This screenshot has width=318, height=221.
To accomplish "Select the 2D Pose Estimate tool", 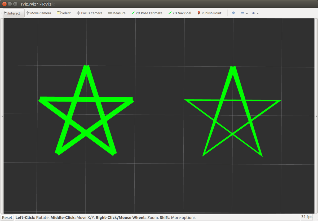I will pyautogui.click(x=147, y=13).
